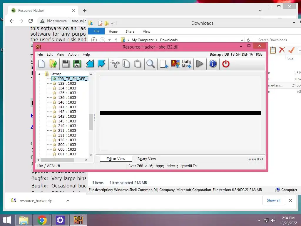The image size is (301, 226).
Task: Expand the recent locations dropdown in Downloads
Action: (109, 40)
